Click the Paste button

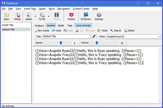[103, 31]
